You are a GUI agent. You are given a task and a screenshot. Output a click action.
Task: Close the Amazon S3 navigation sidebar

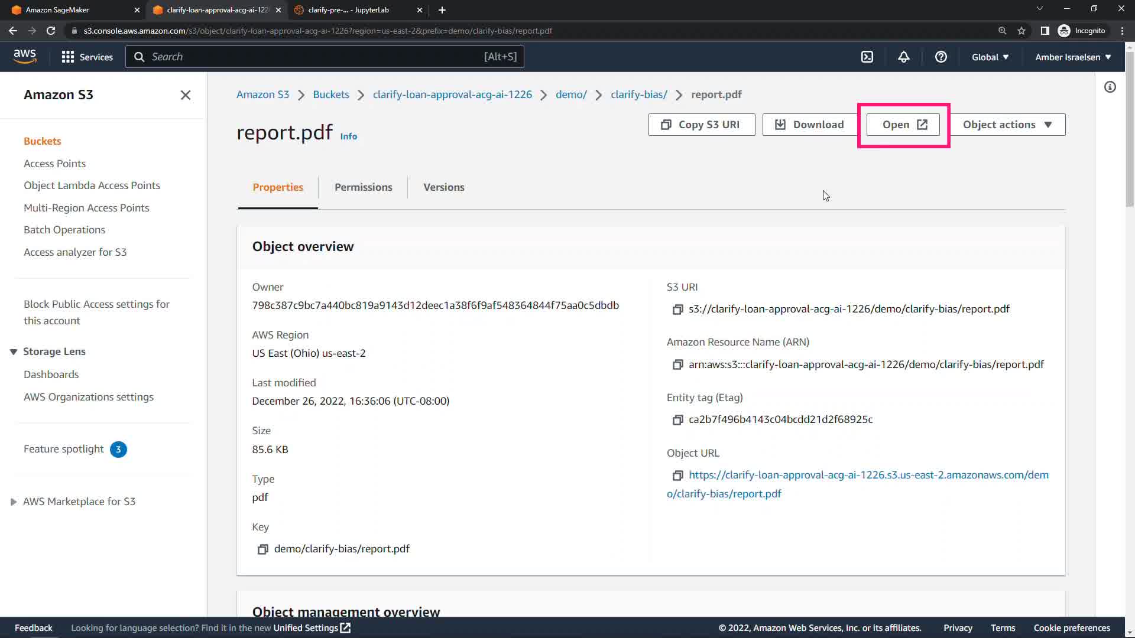185,95
